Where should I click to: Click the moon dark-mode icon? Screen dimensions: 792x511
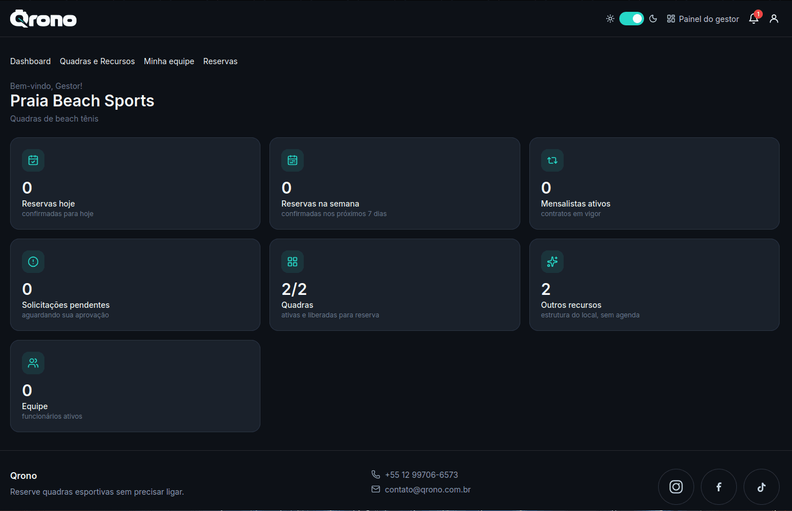point(653,19)
